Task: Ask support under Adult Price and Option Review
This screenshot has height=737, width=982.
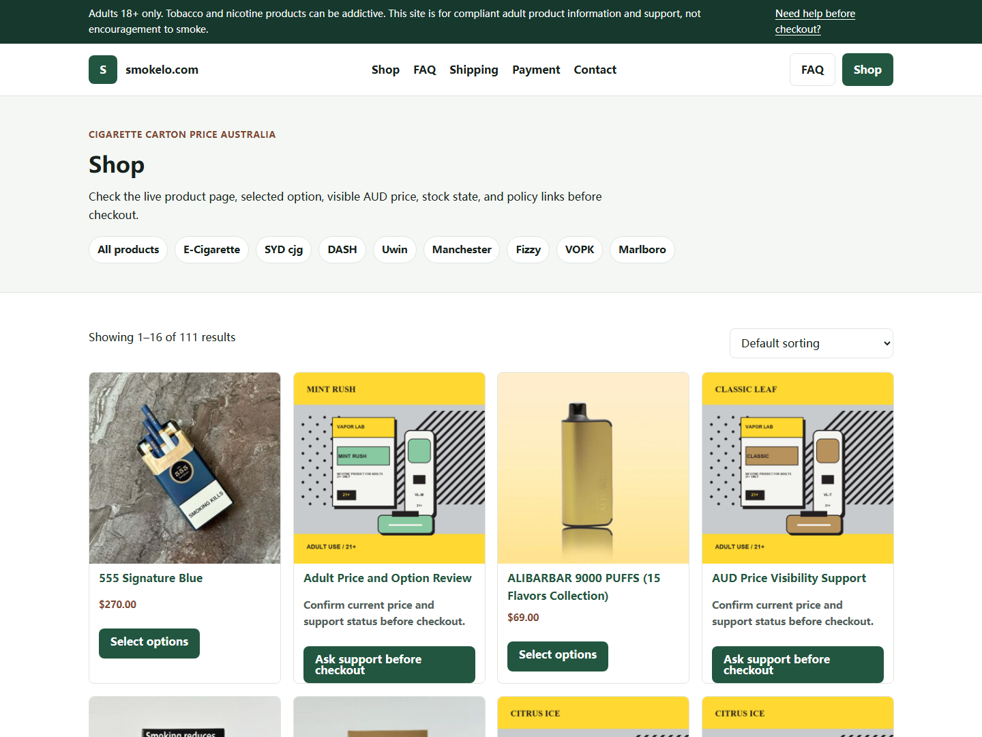Action: 389,665
